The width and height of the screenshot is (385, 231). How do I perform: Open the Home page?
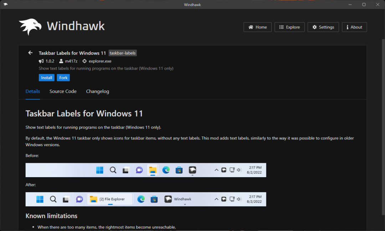[257, 27]
